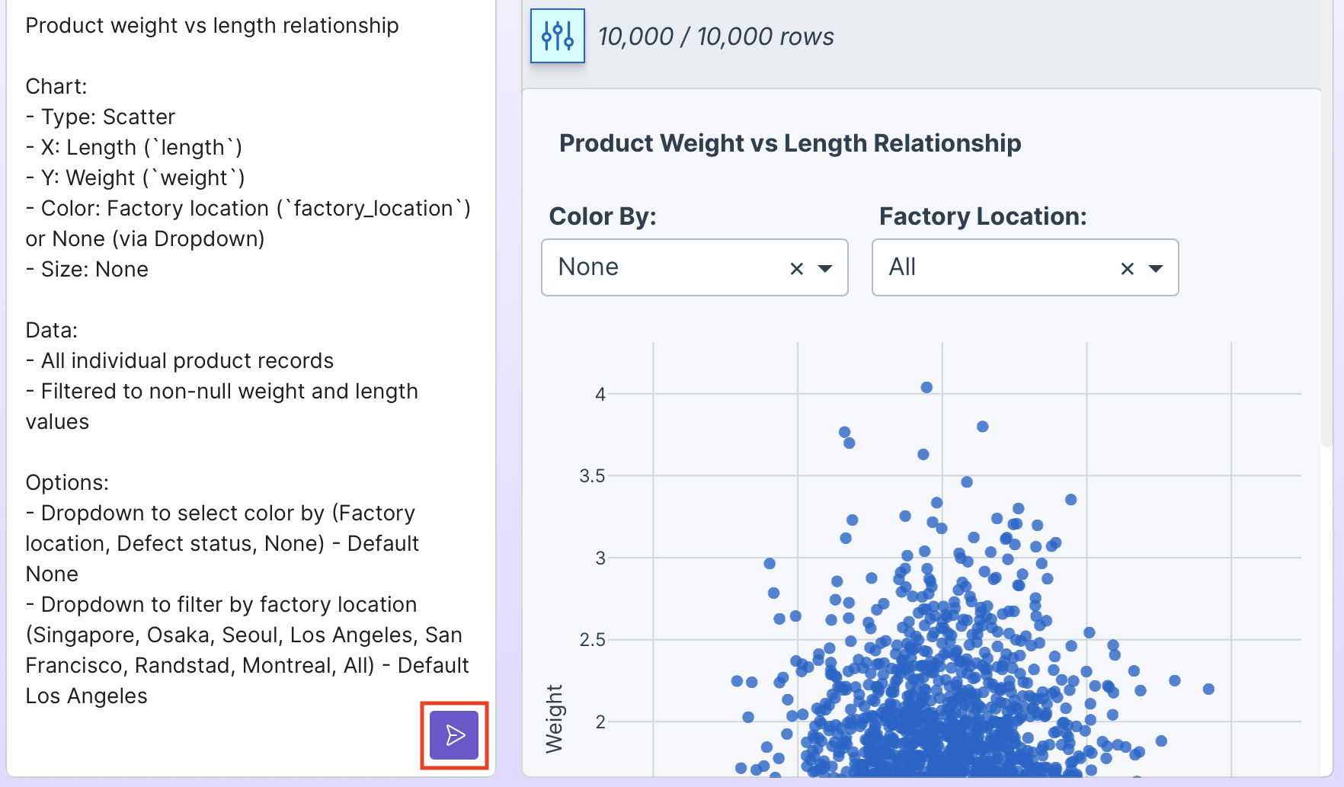Click the 3 tick on weight axis
This screenshot has height=787, width=1344.
(600, 558)
